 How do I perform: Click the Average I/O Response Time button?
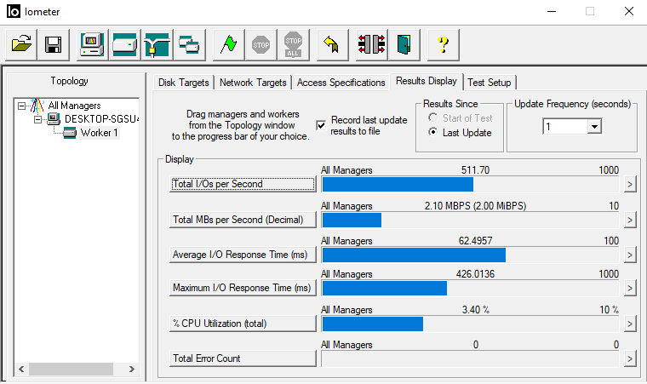coord(242,254)
